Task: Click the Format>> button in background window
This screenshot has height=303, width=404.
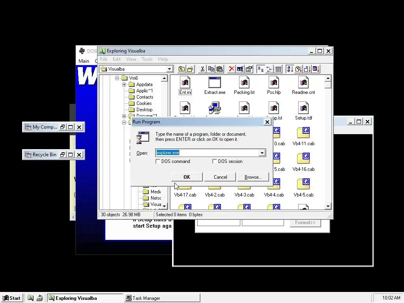Action: [305, 223]
